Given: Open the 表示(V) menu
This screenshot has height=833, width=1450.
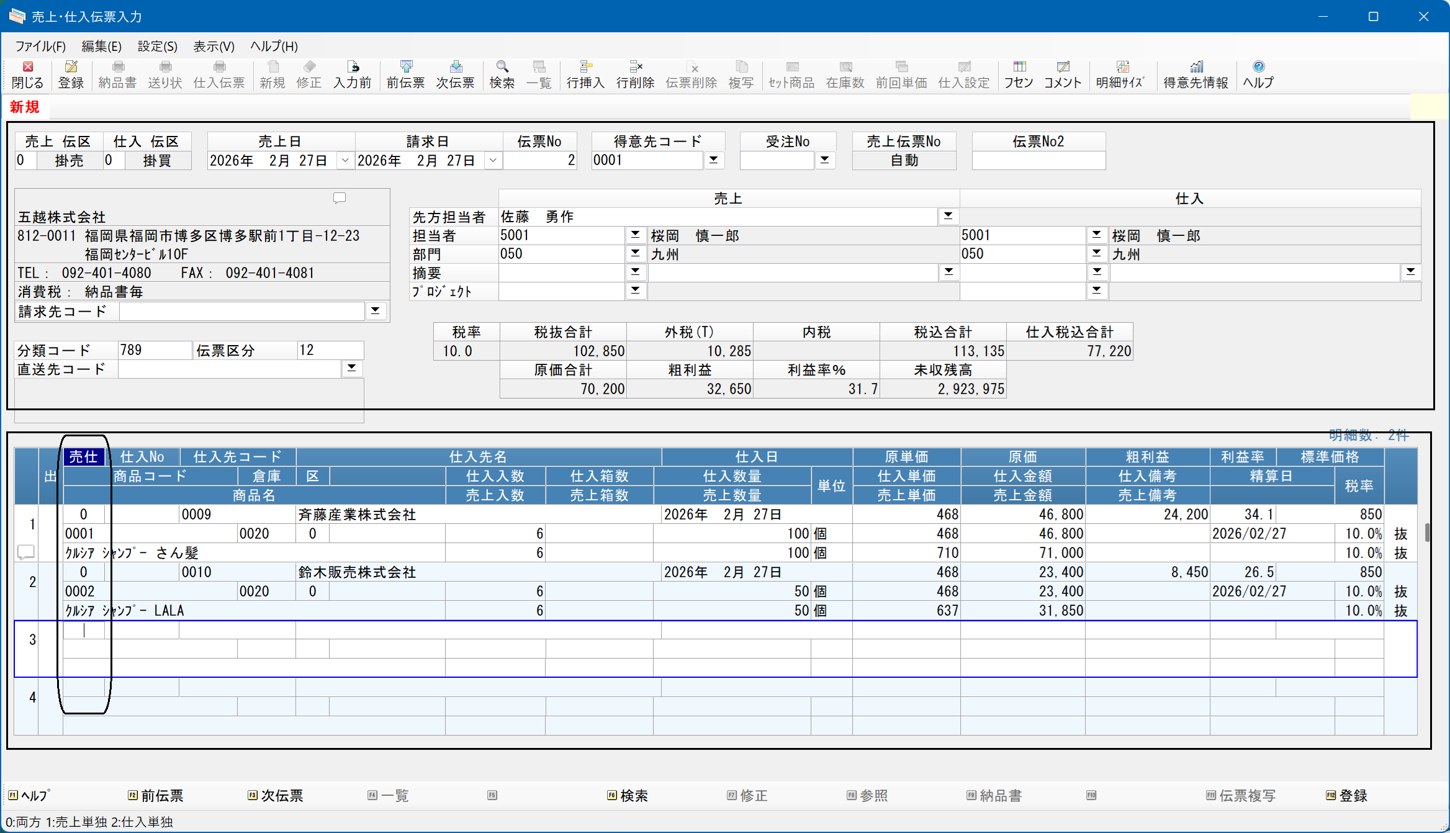Looking at the screenshot, I should tap(214, 47).
